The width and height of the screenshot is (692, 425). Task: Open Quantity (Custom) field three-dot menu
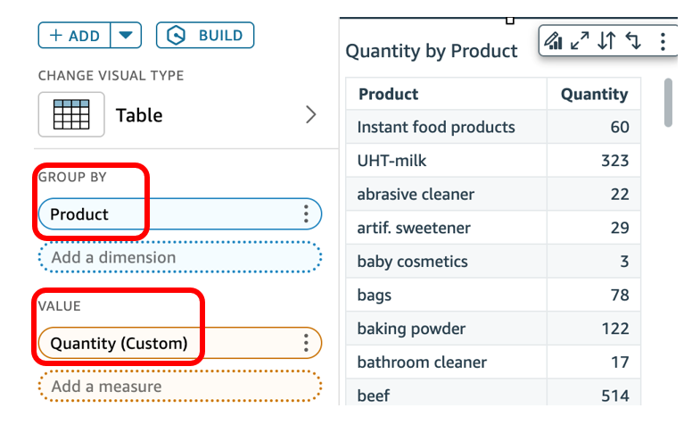[306, 343]
